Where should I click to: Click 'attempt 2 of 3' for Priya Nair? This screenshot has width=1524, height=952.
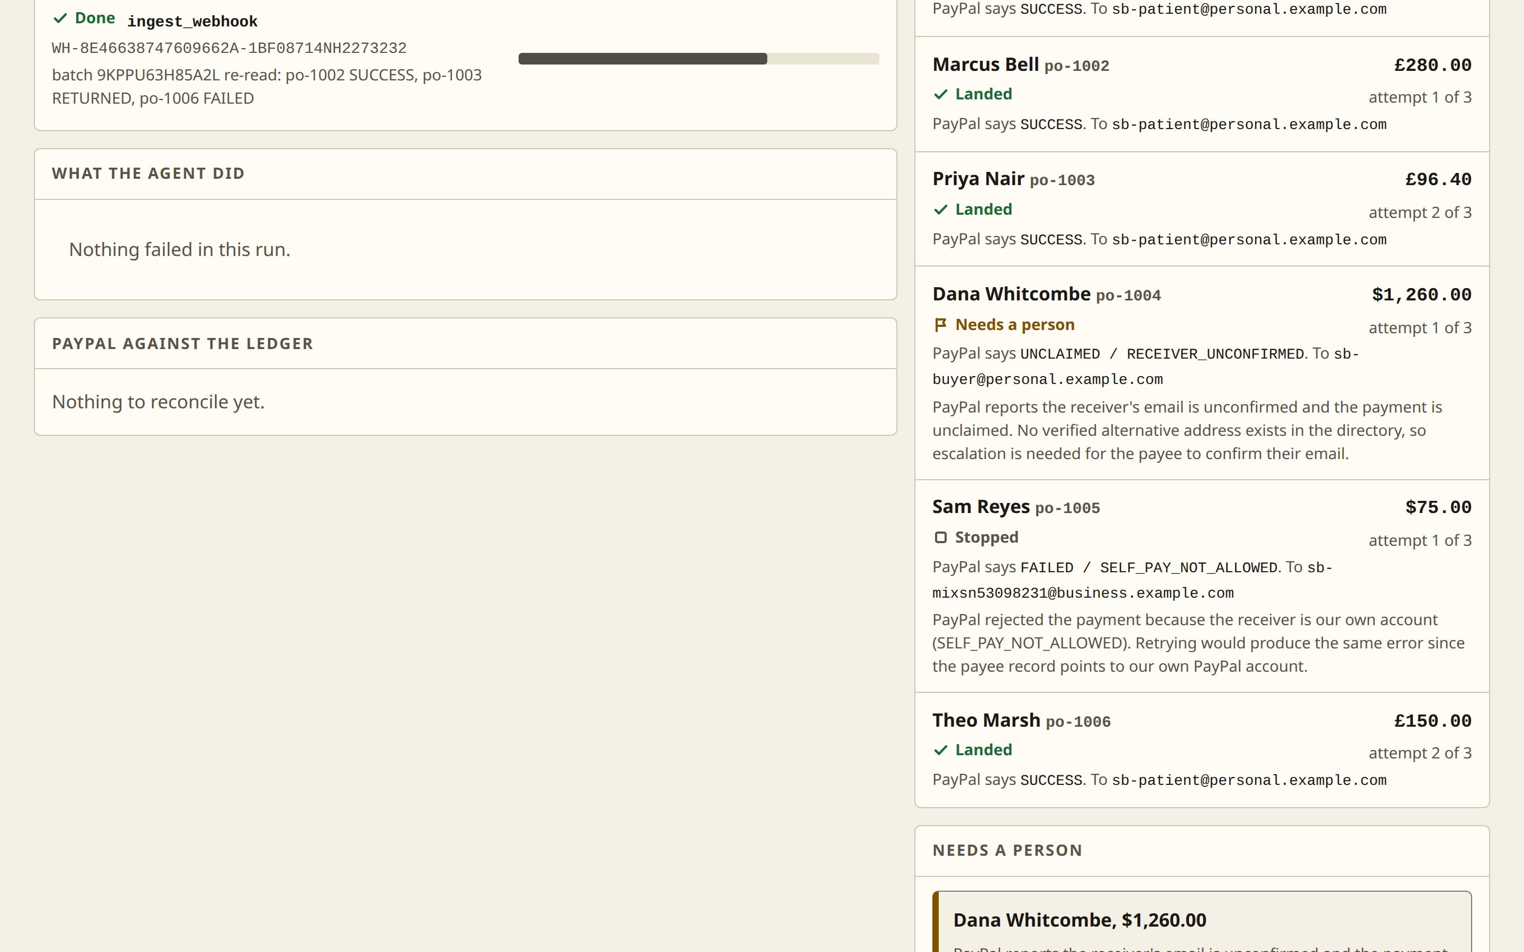pyautogui.click(x=1420, y=213)
